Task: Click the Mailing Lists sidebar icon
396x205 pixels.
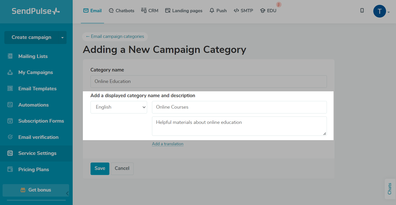Action: [10, 56]
